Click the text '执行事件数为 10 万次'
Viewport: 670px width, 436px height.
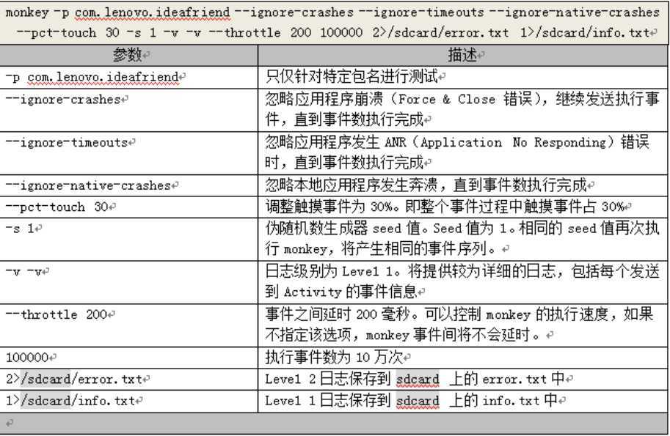click(334, 357)
